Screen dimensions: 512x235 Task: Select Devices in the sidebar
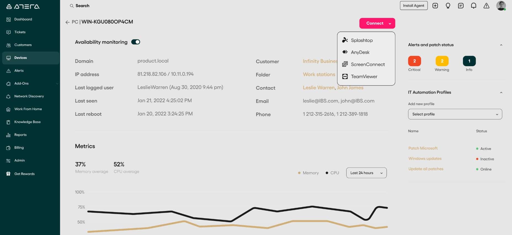click(x=31, y=58)
